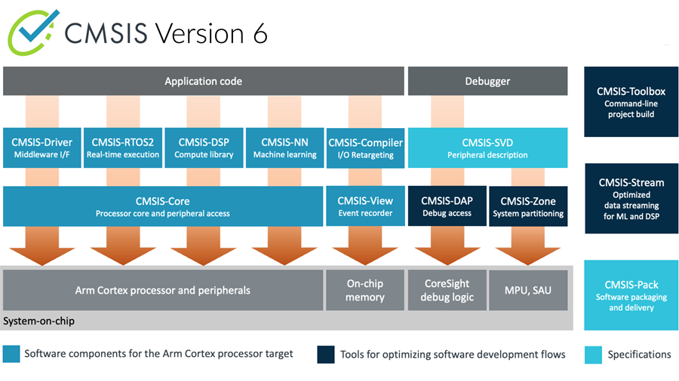Click the Application code header bar
679x381 pixels.
(x=203, y=81)
